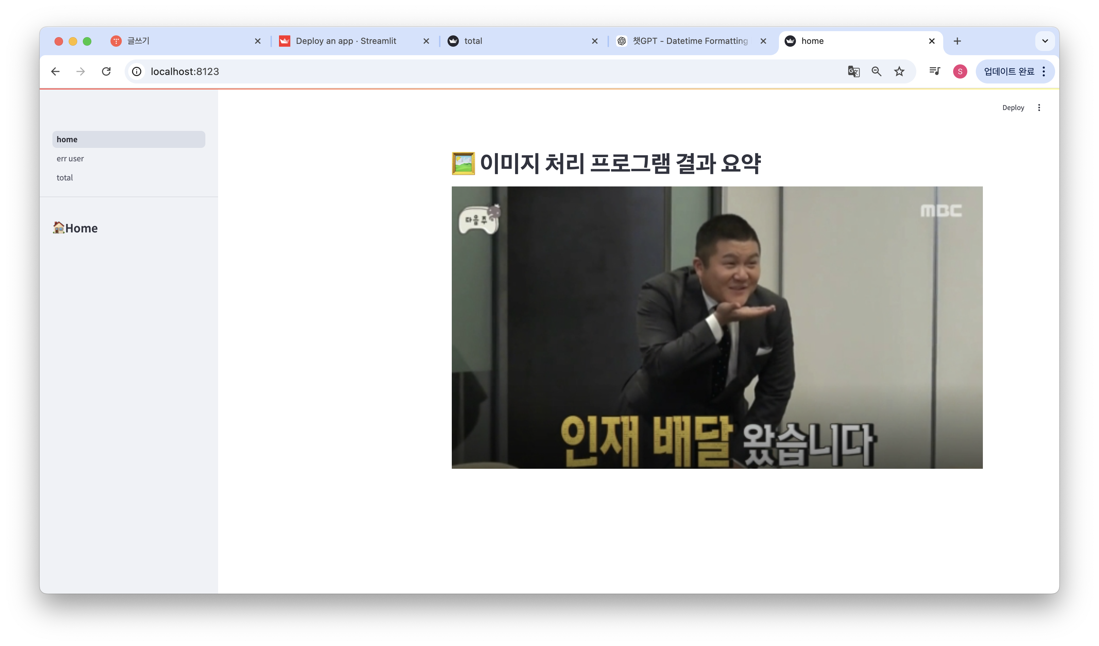Close the total browser tab
The height and width of the screenshot is (646, 1099).
point(594,41)
